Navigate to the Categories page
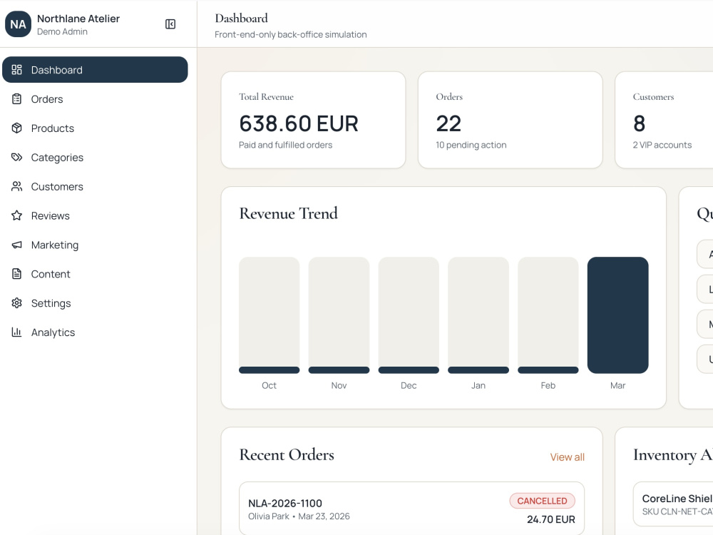713x535 pixels. point(95,157)
